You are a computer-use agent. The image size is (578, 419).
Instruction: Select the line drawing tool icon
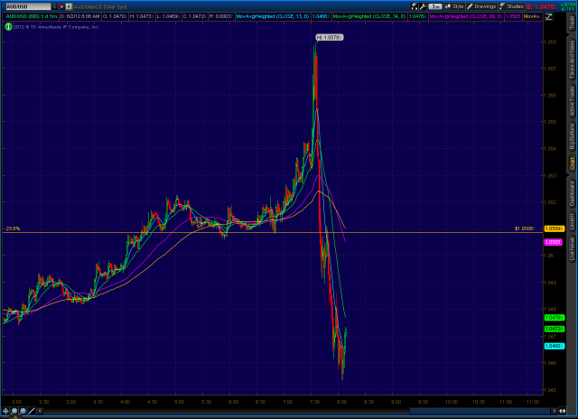click(32, 411)
